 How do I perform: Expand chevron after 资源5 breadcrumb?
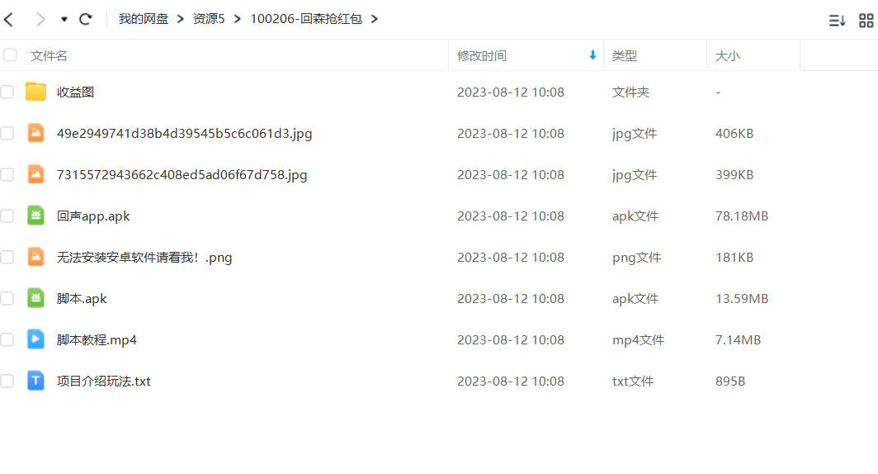(x=238, y=19)
